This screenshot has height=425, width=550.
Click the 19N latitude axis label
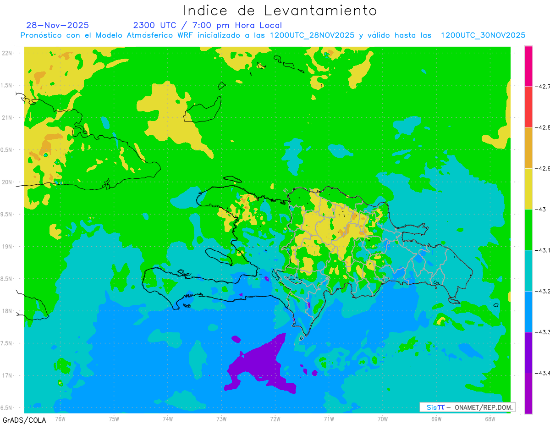pyautogui.click(x=7, y=247)
